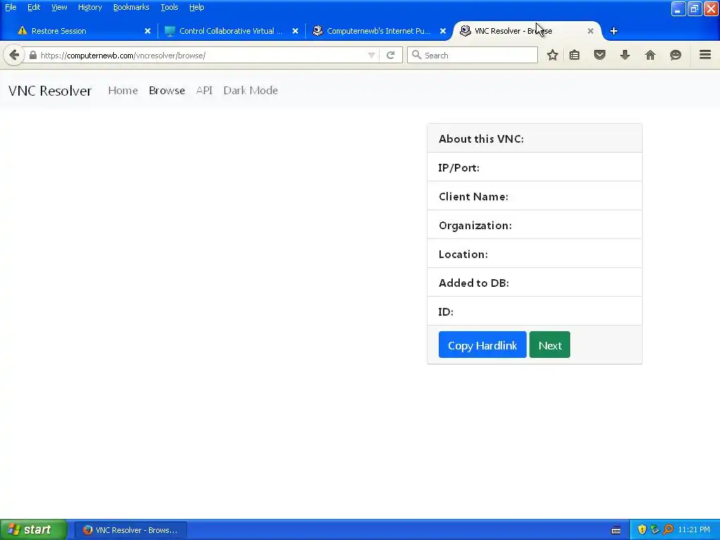The image size is (720, 540).
Task: Open the hamburger menu
Action: (x=705, y=55)
